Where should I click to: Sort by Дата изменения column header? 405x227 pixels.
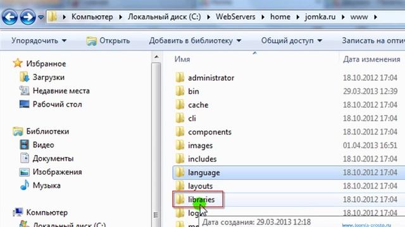[371, 59]
